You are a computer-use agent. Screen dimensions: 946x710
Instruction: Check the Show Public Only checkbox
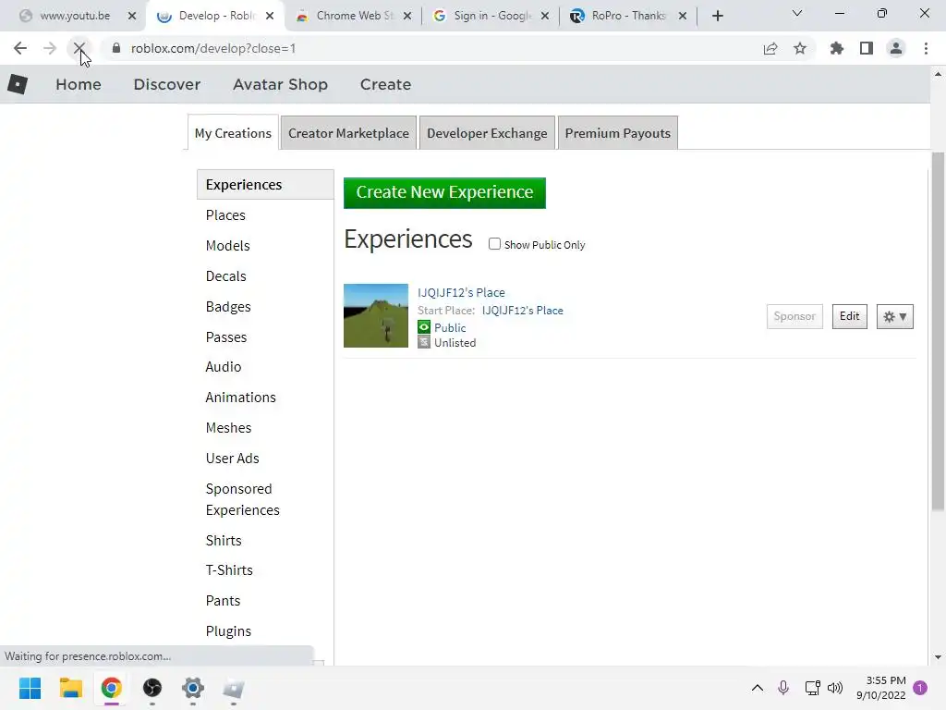pyautogui.click(x=495, y=244)
